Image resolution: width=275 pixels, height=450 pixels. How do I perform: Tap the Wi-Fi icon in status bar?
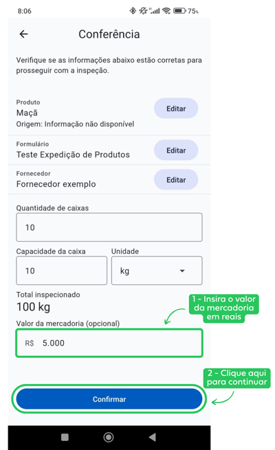click(x=166, y=11)
